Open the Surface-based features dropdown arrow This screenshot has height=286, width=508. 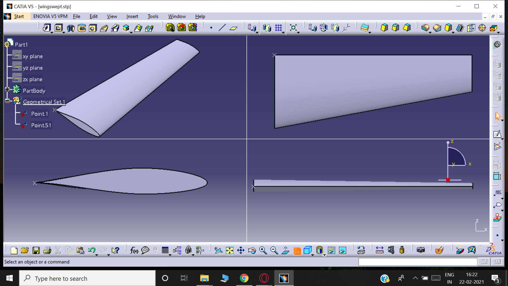pyautogui.click(x=370, y=32)
